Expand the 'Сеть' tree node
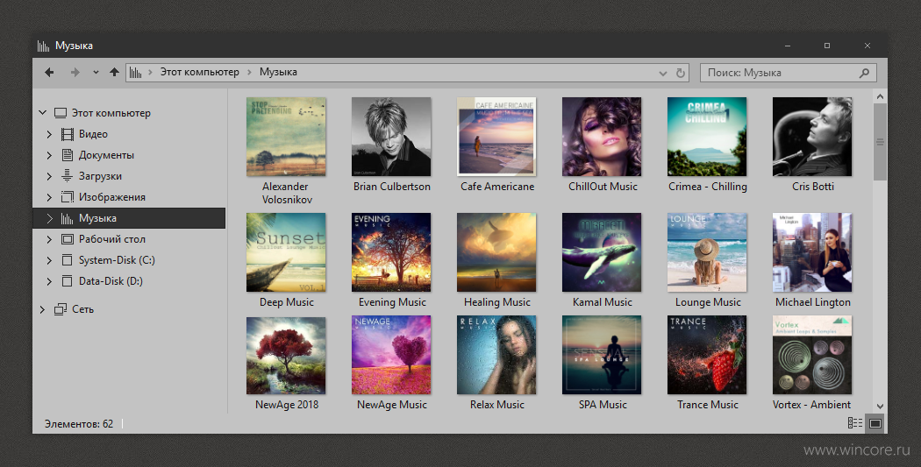The image size is (921, 467). point(42,309)
